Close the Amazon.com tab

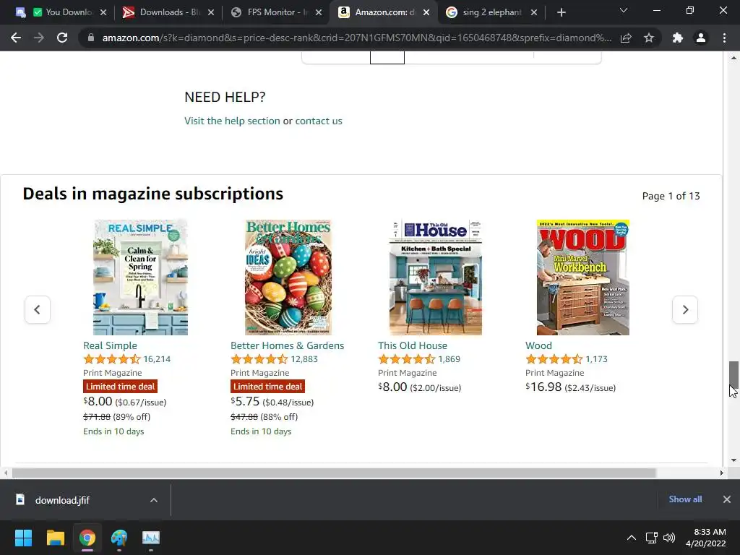tap(426, 12)
